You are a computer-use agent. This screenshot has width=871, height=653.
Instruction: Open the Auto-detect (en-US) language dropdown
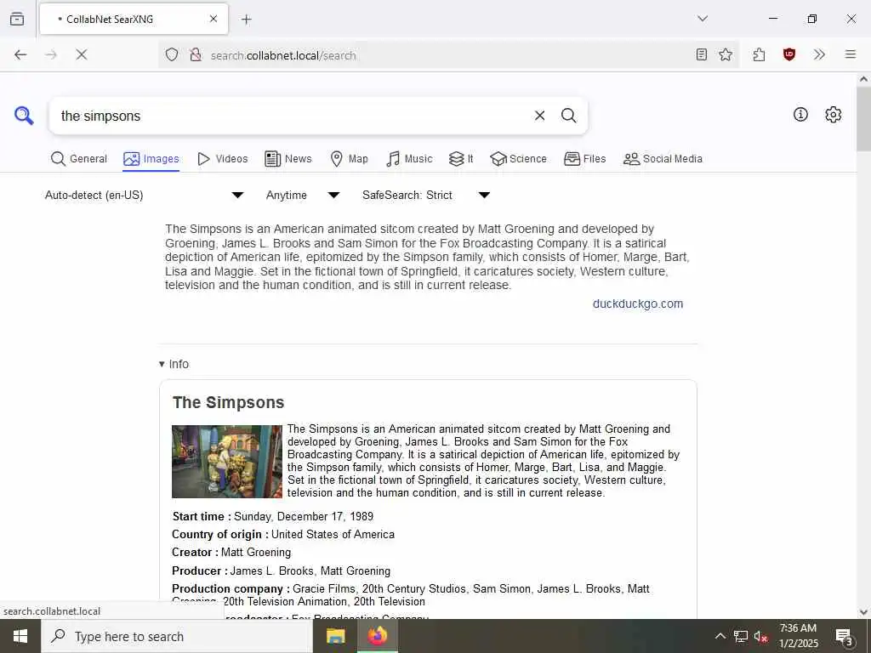(x=144, y=195)
